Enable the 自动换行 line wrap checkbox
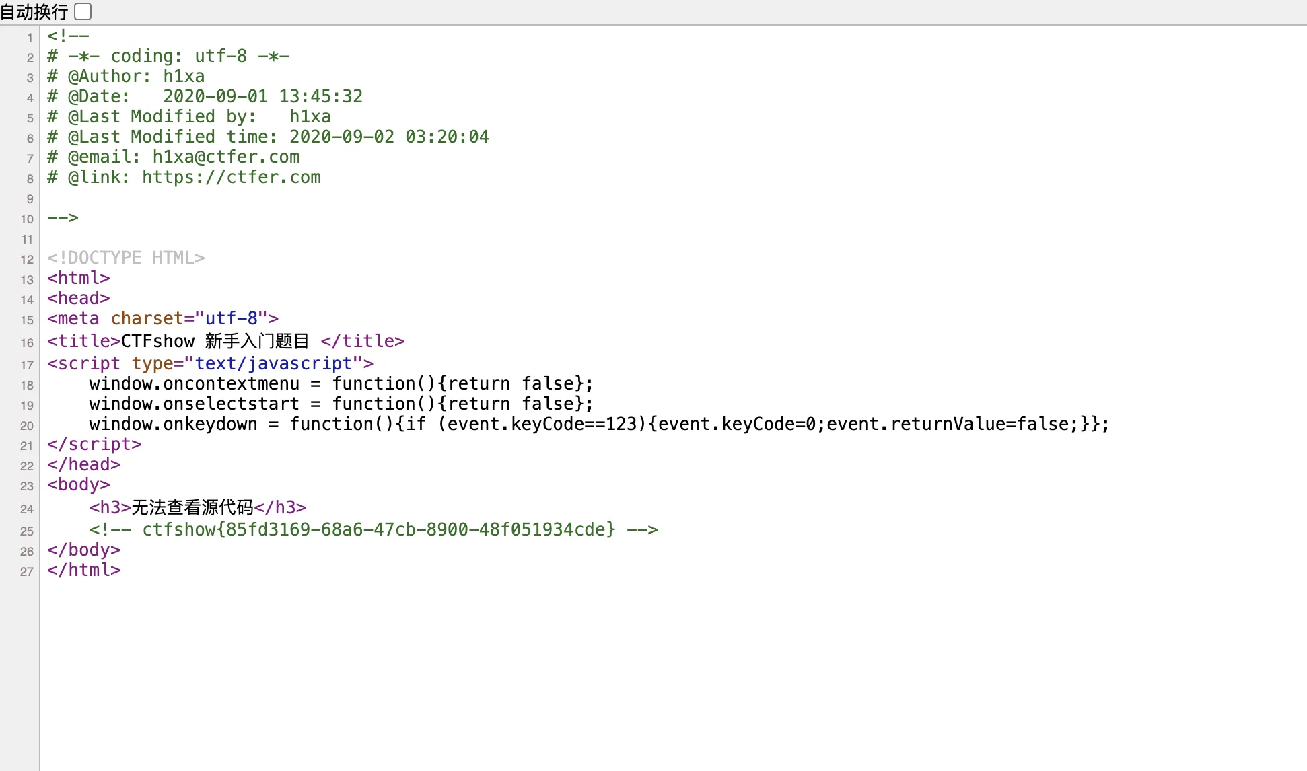 [83, 11]
